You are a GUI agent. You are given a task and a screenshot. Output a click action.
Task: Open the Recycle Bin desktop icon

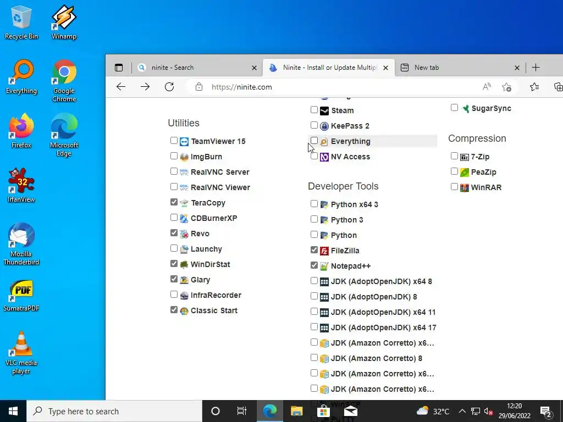coord(21,22)
